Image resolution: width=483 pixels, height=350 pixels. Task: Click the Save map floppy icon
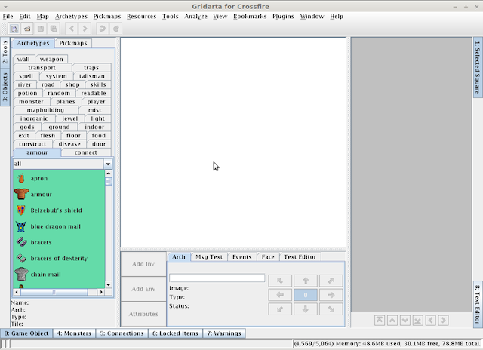click(40, 29)
